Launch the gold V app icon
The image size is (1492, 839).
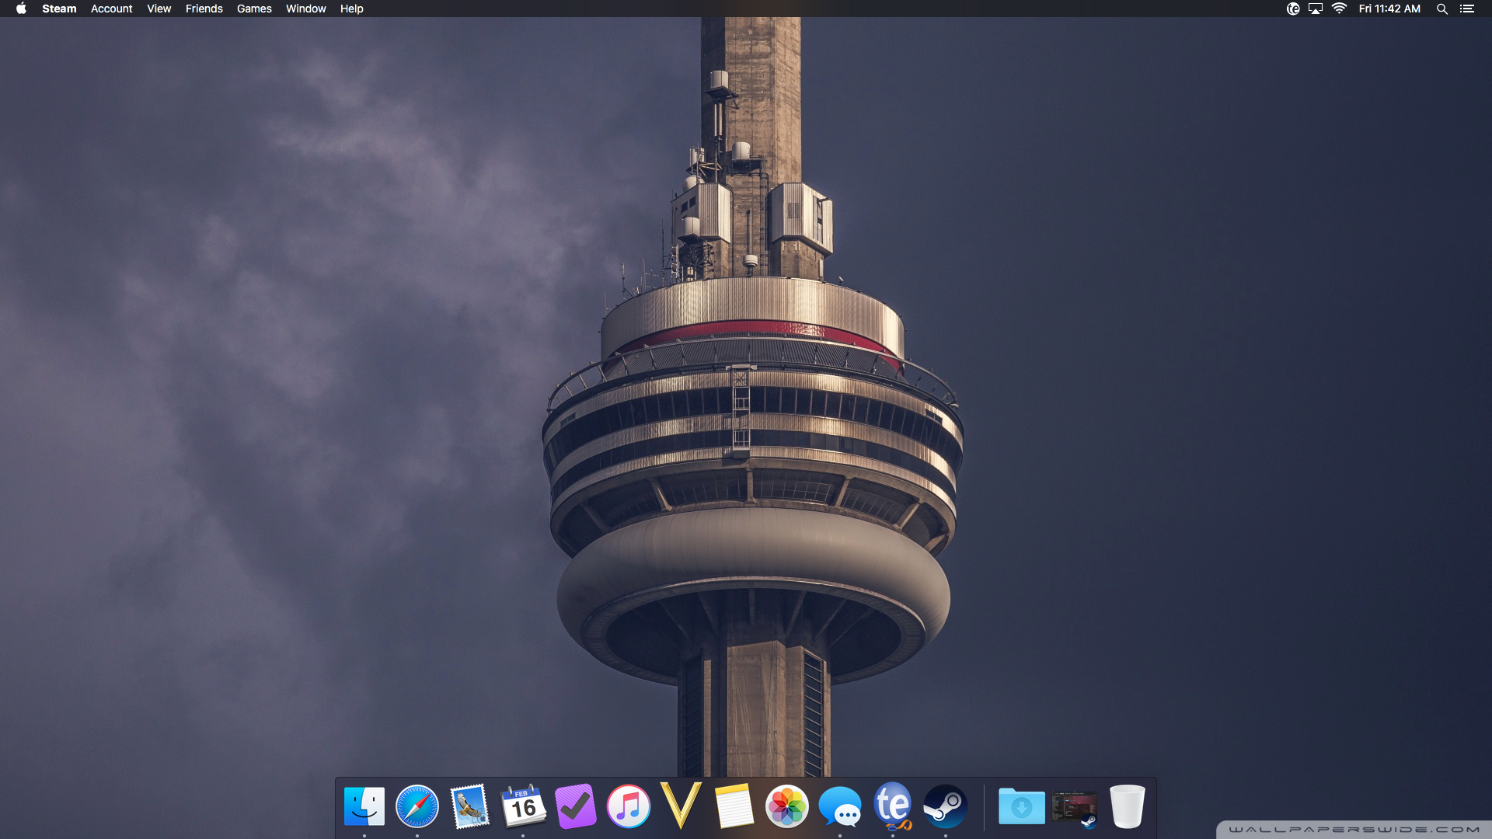pyautogui.click(x=681, y=806)
